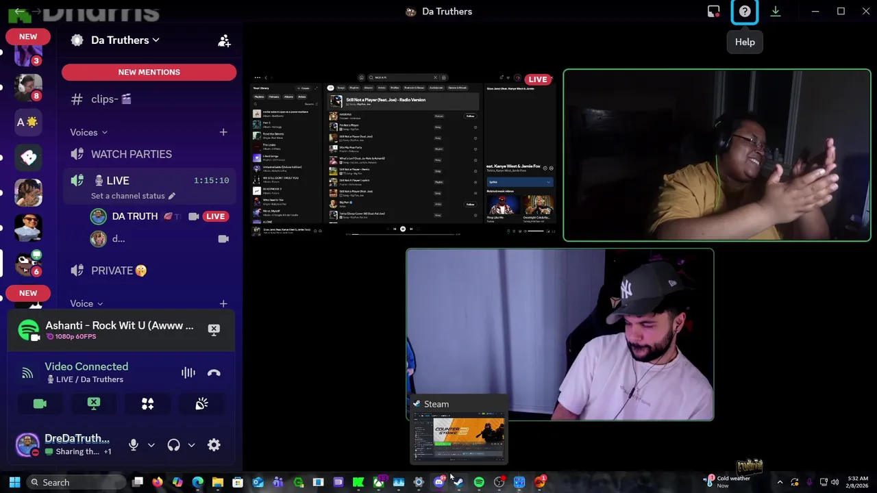The width and height of the screenshot is (877, 493).
Task: Open the volume control in system tray
Action: coord(835,482)
